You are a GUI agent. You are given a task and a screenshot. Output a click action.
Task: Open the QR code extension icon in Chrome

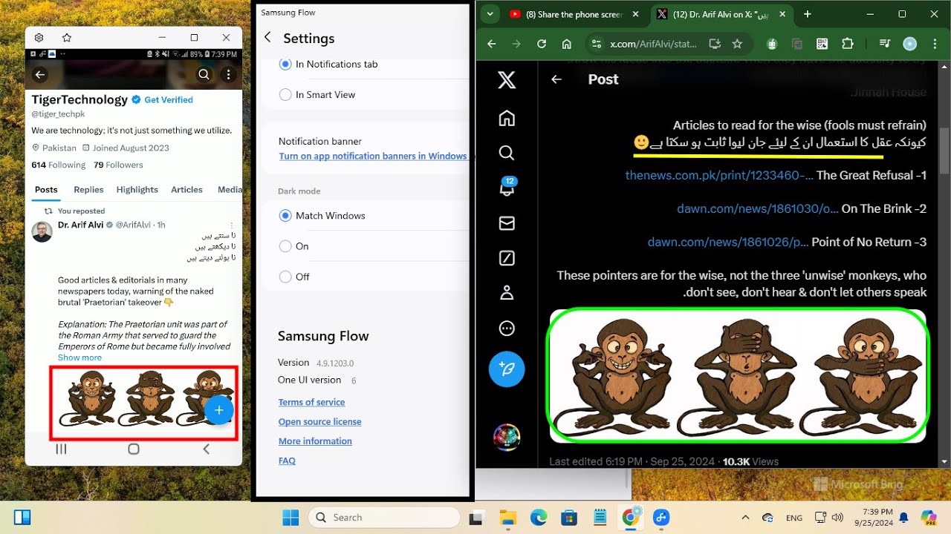[822, 44]
